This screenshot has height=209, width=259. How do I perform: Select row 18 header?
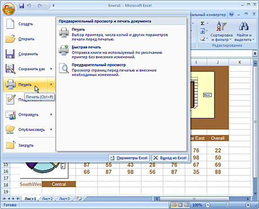6,185
